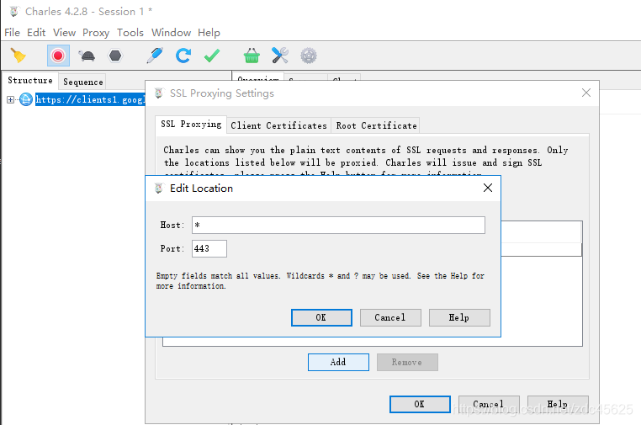Toggle breakpoints with the hexagon icon
Screen dimensions: 641x425
pyautogui.click(x=115, y=56)
